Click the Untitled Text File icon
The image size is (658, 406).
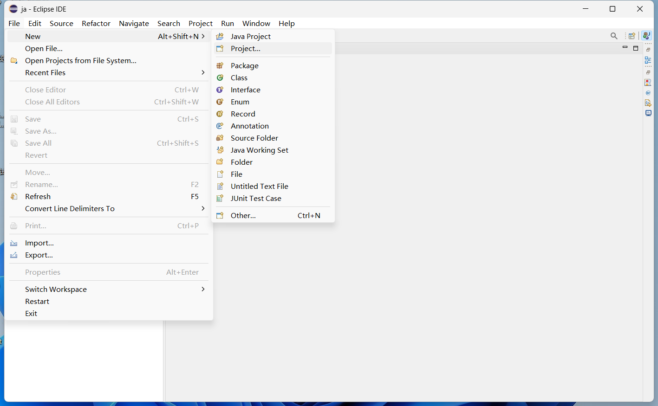coord(220,186)
